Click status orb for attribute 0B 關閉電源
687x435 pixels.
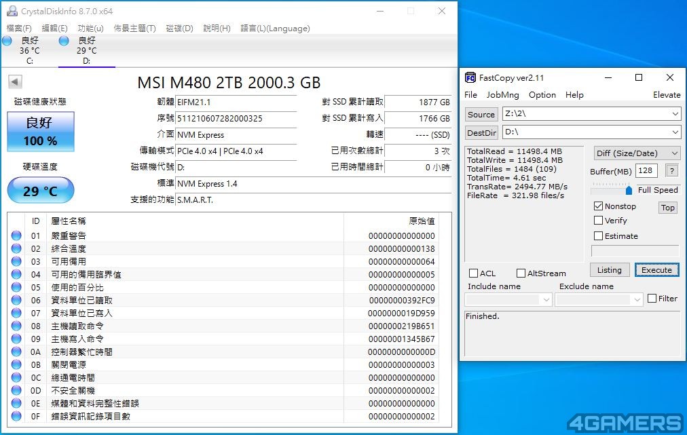(16, 364)
